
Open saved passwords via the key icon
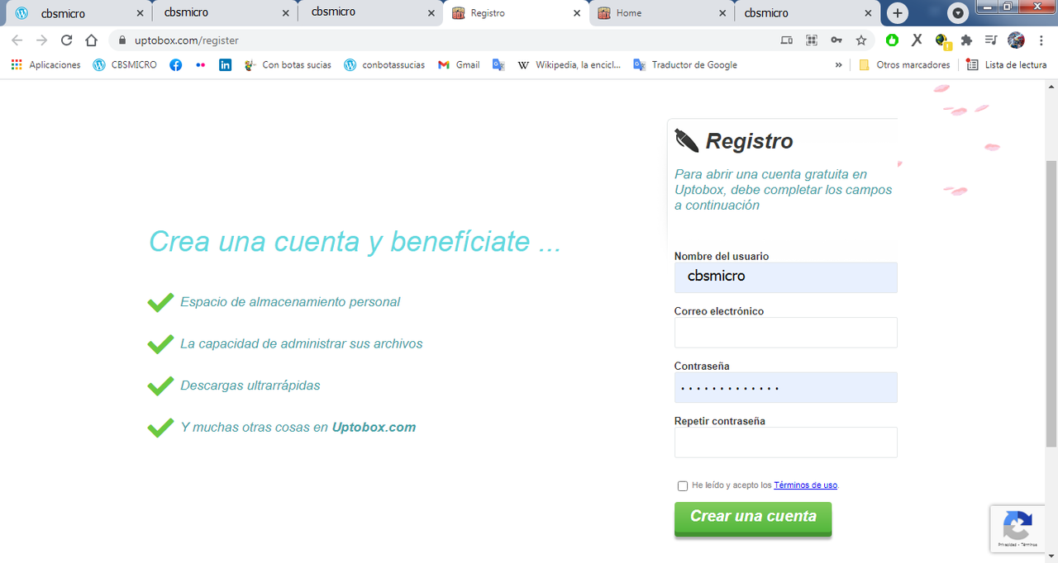click(x=836, y=40)
